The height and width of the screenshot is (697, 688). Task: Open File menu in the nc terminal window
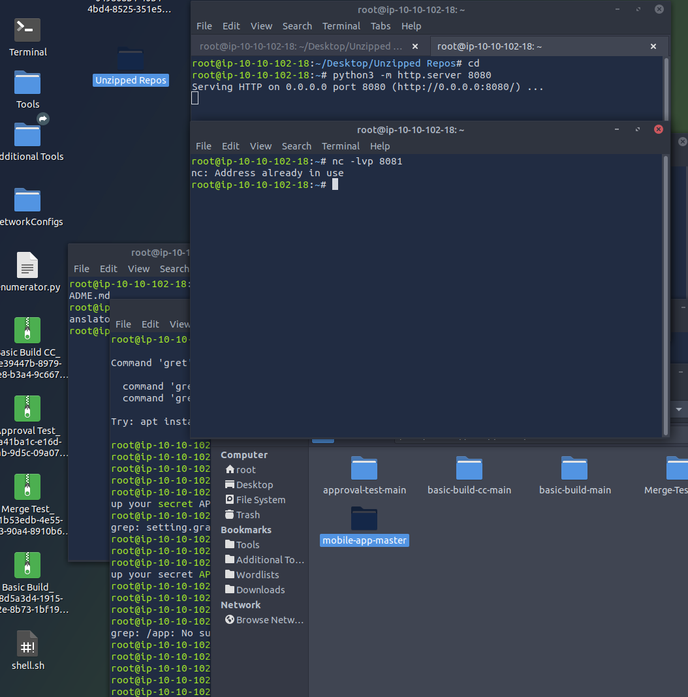coord(204,146)
